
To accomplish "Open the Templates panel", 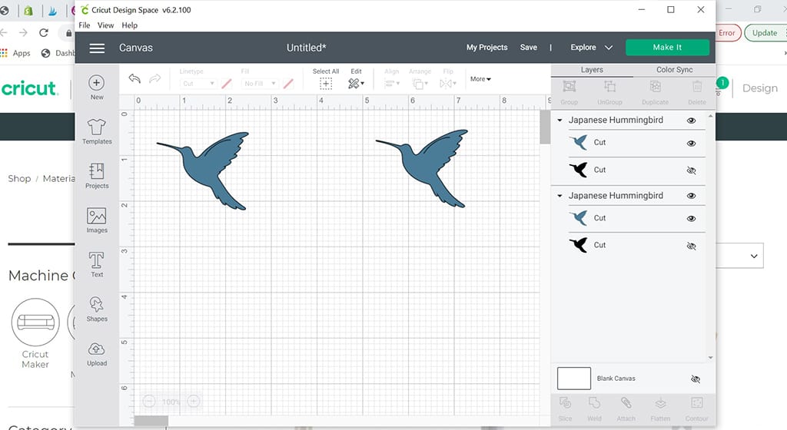I will pyautogui.click(x=96, y=131).
